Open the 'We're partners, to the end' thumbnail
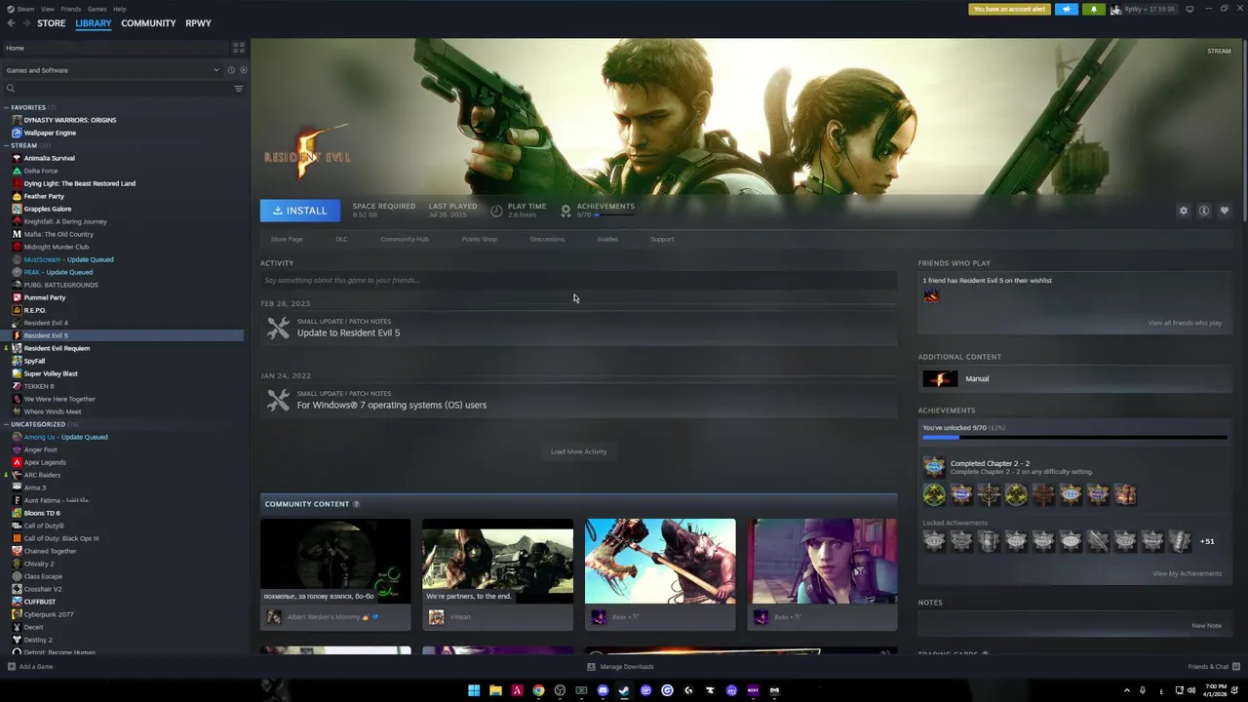Screen dimensions: 1248x702 tap(497, 561)
